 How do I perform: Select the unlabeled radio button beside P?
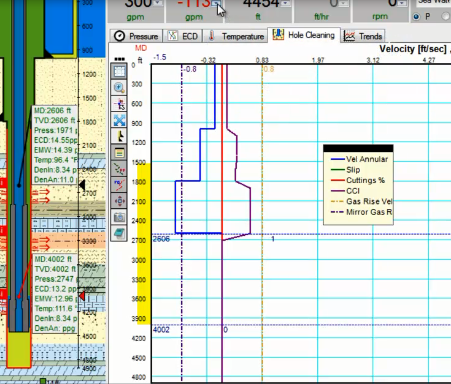(x=445, y=17)
